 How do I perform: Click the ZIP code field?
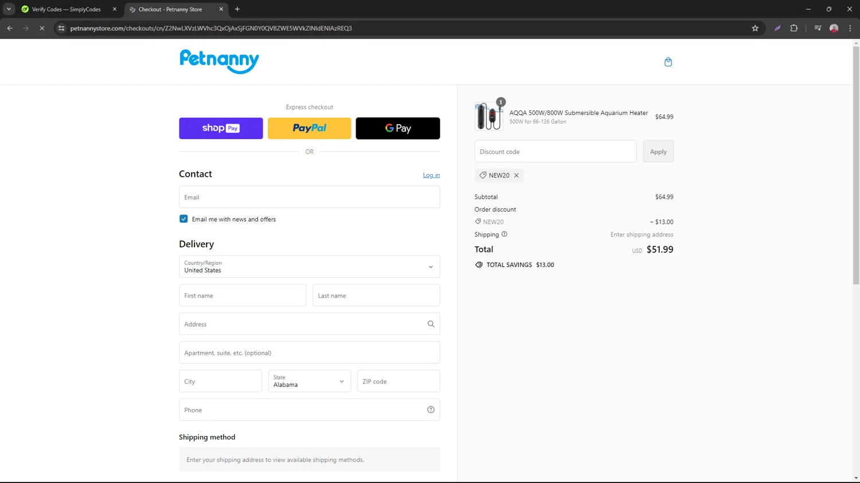pos(398,381)
